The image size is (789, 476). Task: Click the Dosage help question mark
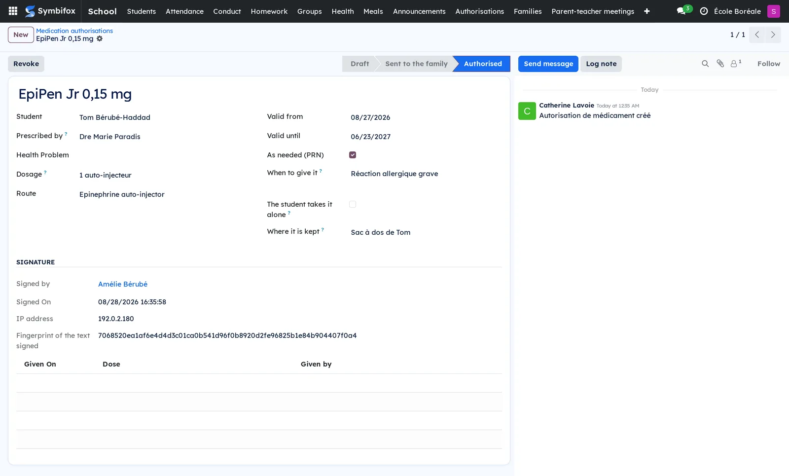(x=45, y=172)
